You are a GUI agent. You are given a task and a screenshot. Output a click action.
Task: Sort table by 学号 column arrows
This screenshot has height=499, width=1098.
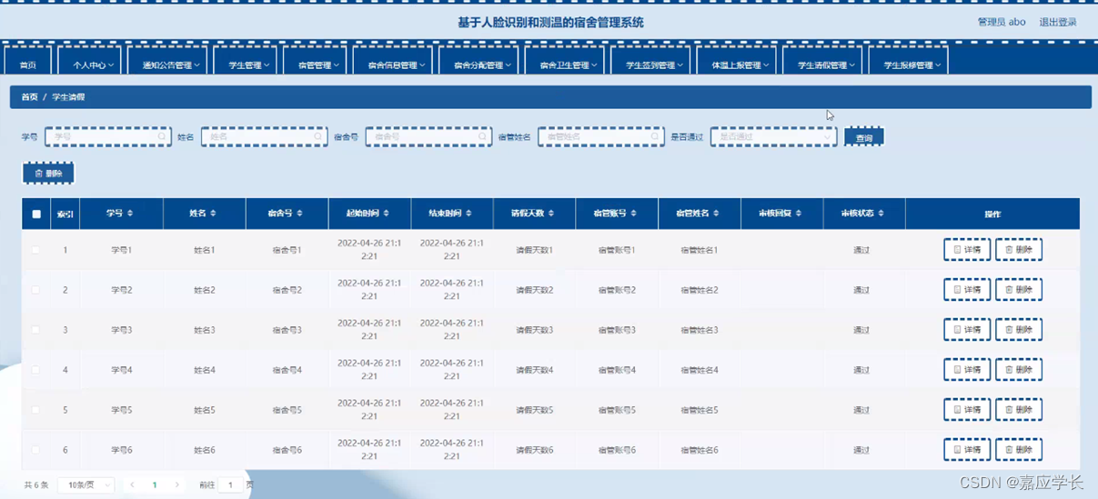click(x=130, y=214)
